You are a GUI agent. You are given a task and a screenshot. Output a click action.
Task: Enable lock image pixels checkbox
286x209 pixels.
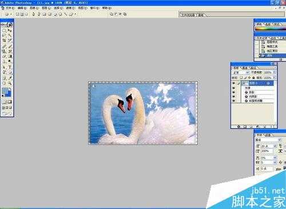[245, 78]
